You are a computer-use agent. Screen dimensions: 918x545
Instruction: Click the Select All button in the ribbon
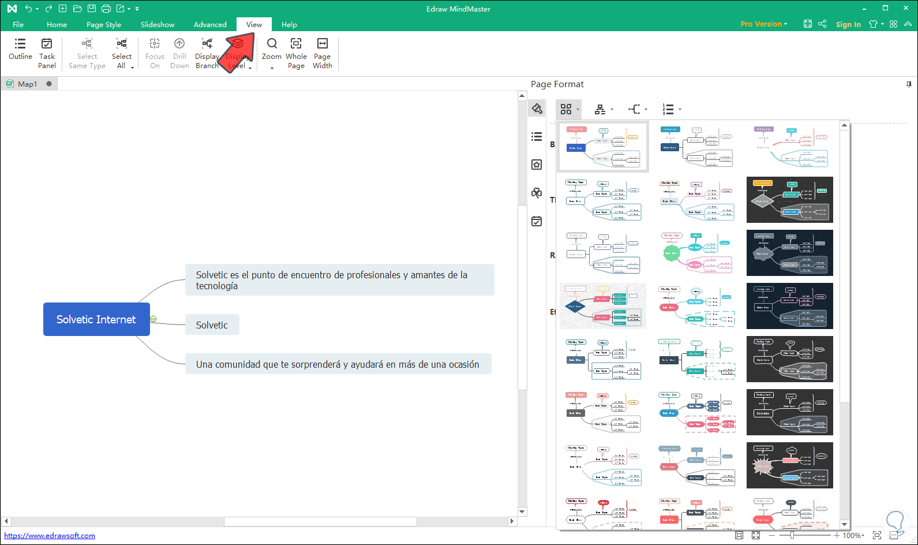(122, 53)
